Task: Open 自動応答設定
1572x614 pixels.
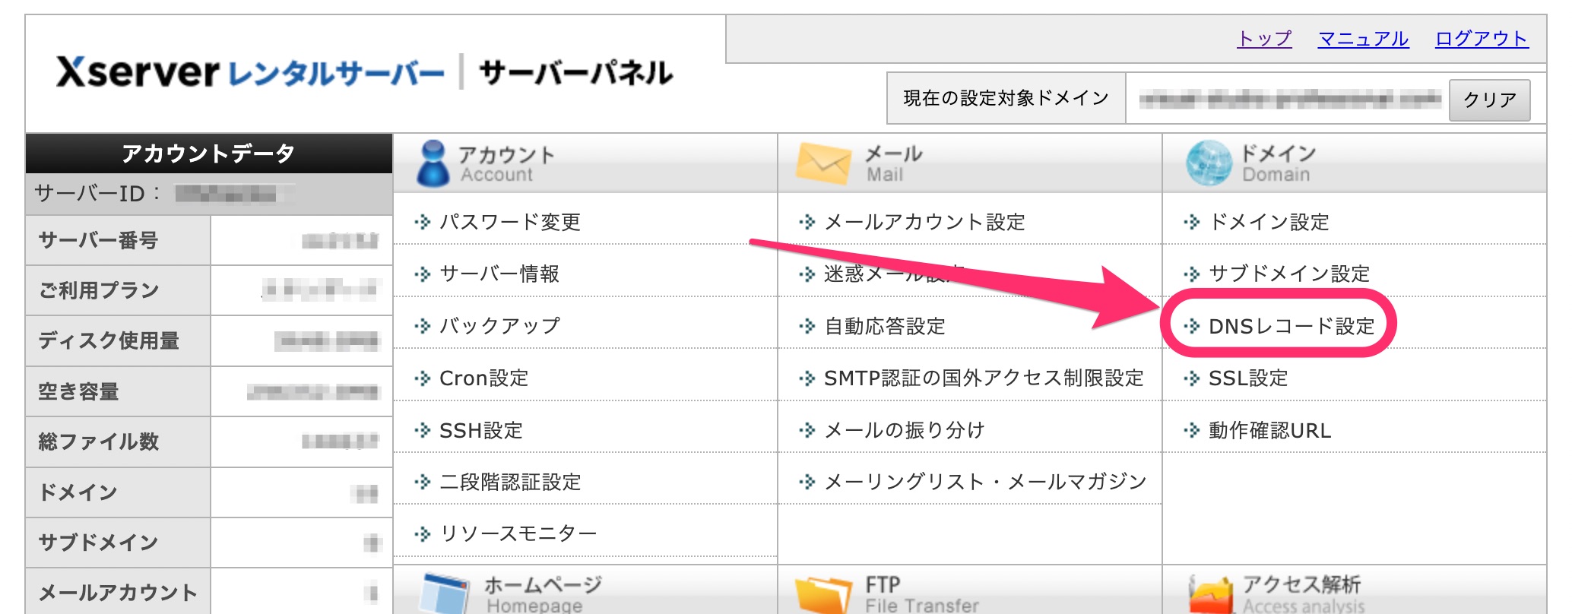Action: [885, 326]
